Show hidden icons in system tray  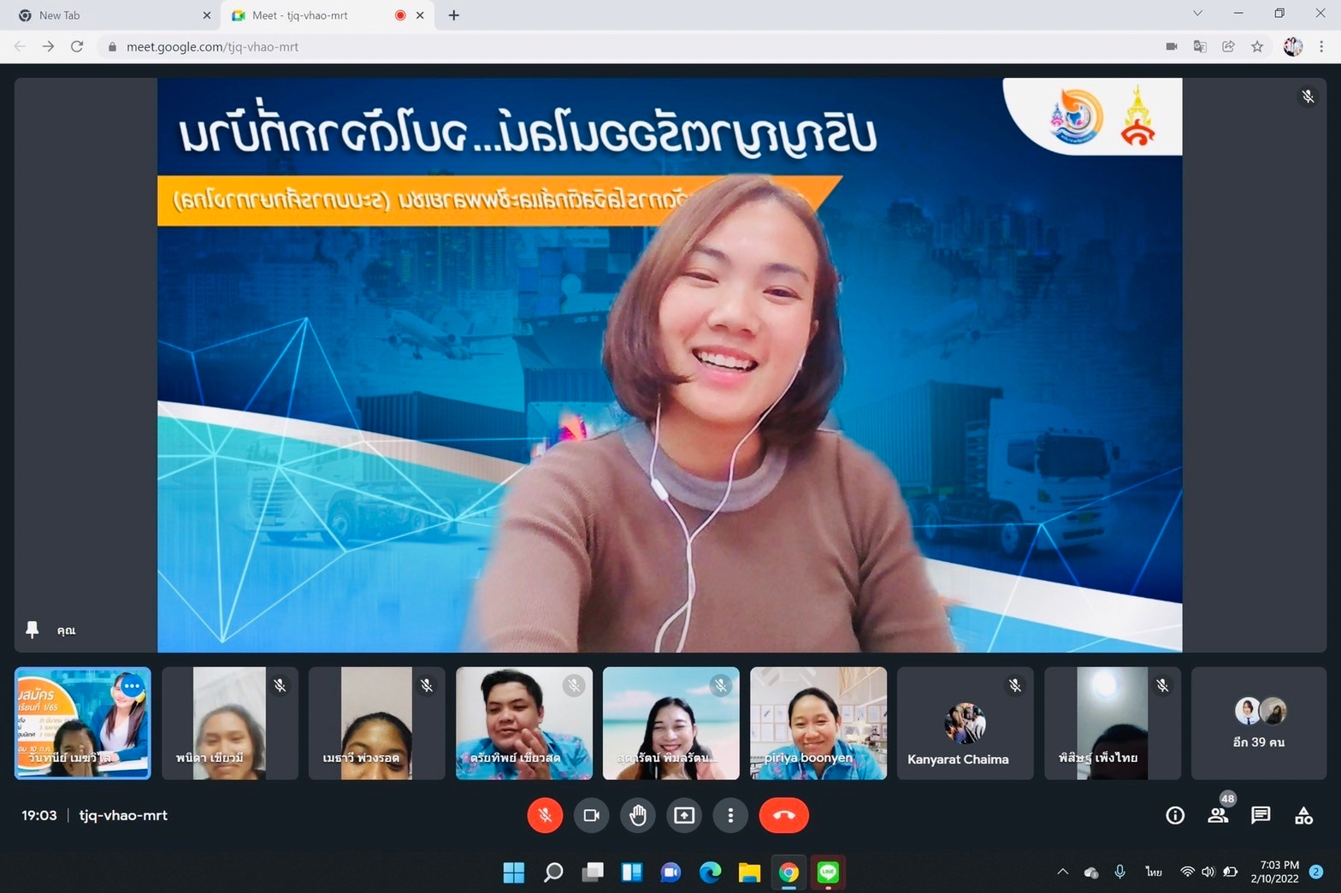pos(1062,872)
